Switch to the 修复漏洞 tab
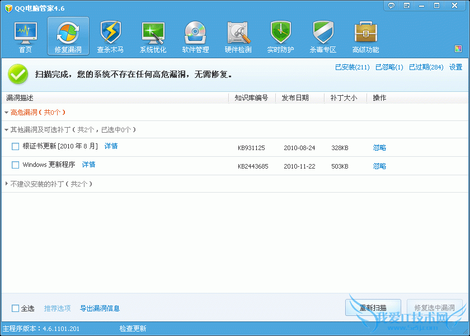Screen dimensions: 470x336 coord(68,36)
